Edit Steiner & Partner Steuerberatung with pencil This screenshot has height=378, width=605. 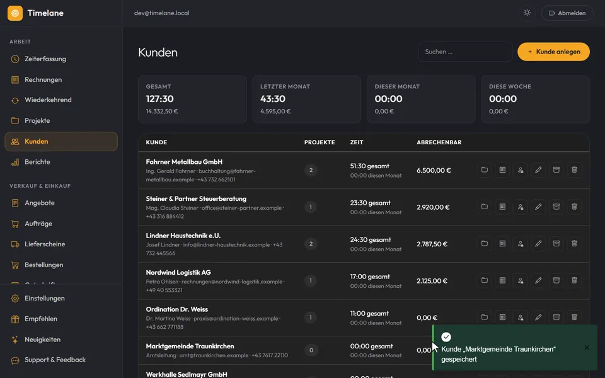coord(538,207)
